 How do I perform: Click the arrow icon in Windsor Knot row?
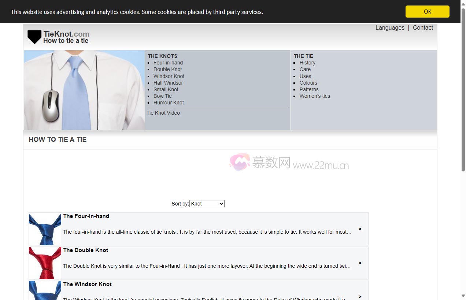tap(360, 296)
